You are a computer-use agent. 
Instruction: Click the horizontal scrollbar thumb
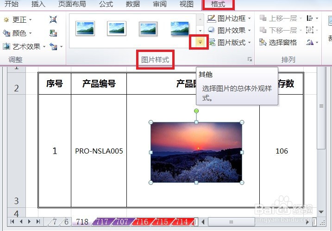pos(231,222)
